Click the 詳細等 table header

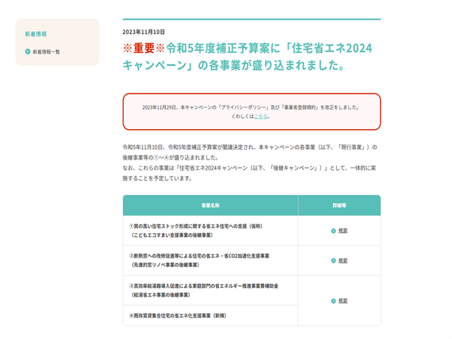[x=339, y=206]
